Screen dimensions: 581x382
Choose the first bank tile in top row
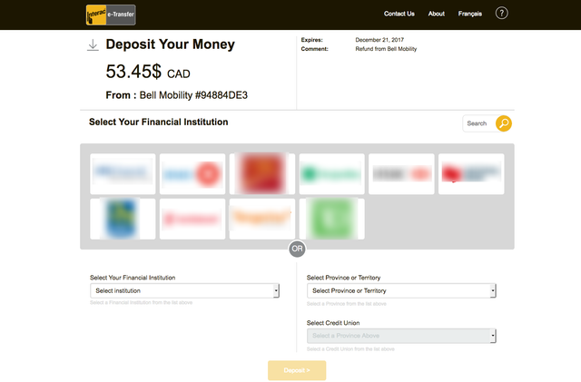(x=123, y=174)
